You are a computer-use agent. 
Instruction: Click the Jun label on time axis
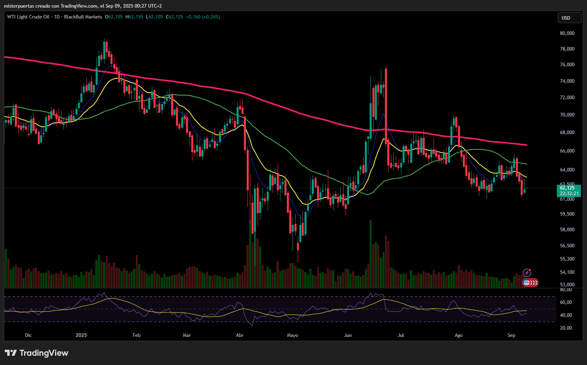point(348,335)
